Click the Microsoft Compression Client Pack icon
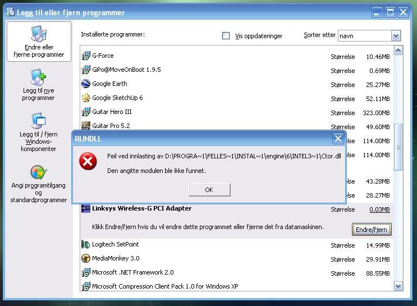Screen dimensions: 417x306 pos(86,286)
